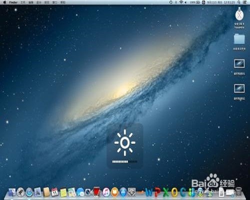250x200 pixels.
Task: Open the Wi-Fi status menu
Action: click(x=181, y=2)
